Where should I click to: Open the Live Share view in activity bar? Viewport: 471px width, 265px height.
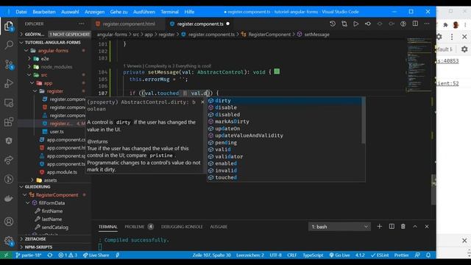coord(9,160)
